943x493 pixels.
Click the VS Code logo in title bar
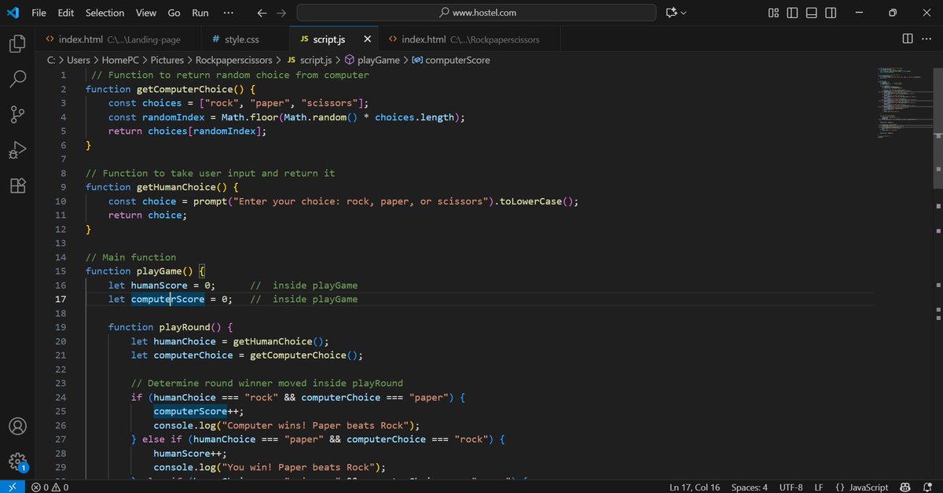pos(13,13)
